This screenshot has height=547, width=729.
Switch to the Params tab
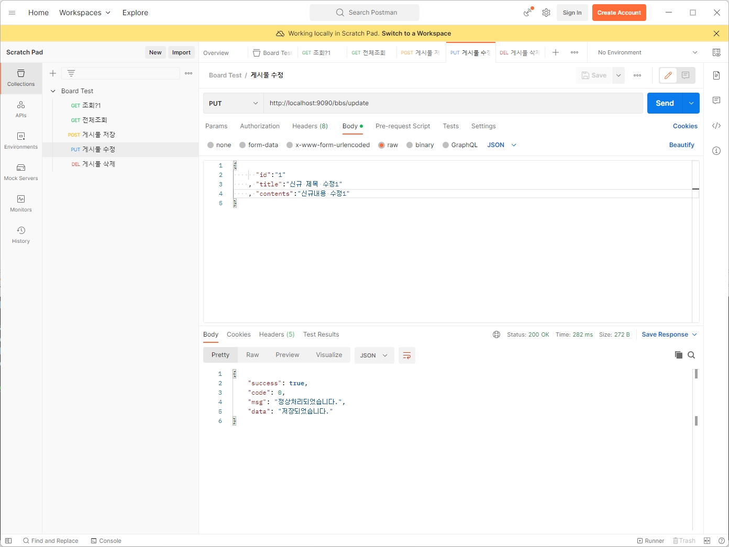tap(216, 126)
